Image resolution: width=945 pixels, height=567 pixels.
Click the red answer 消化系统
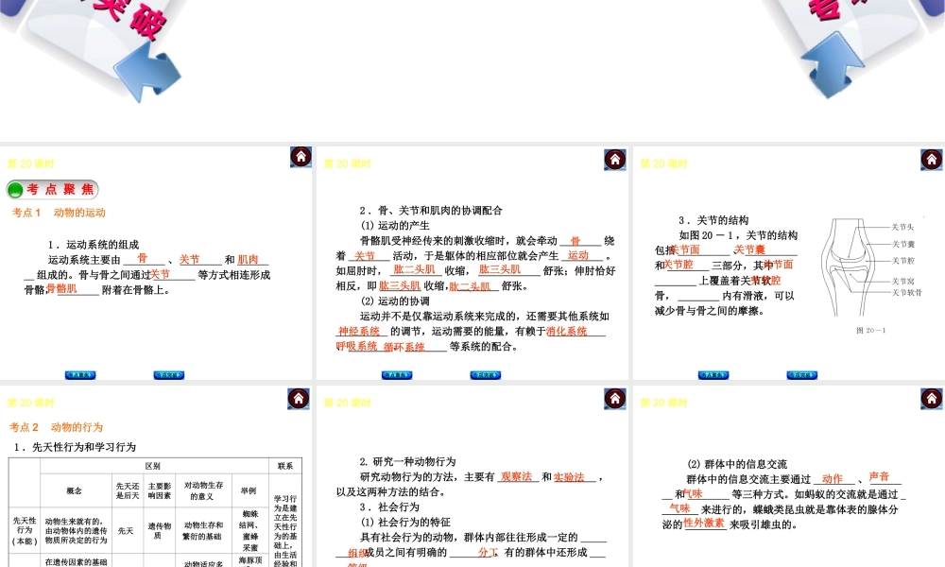pyautogui.click(x=566, y=331)
